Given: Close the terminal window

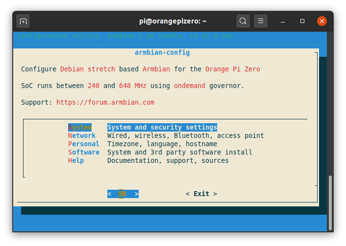Looking at the screenshot, I should pos(322,21).
